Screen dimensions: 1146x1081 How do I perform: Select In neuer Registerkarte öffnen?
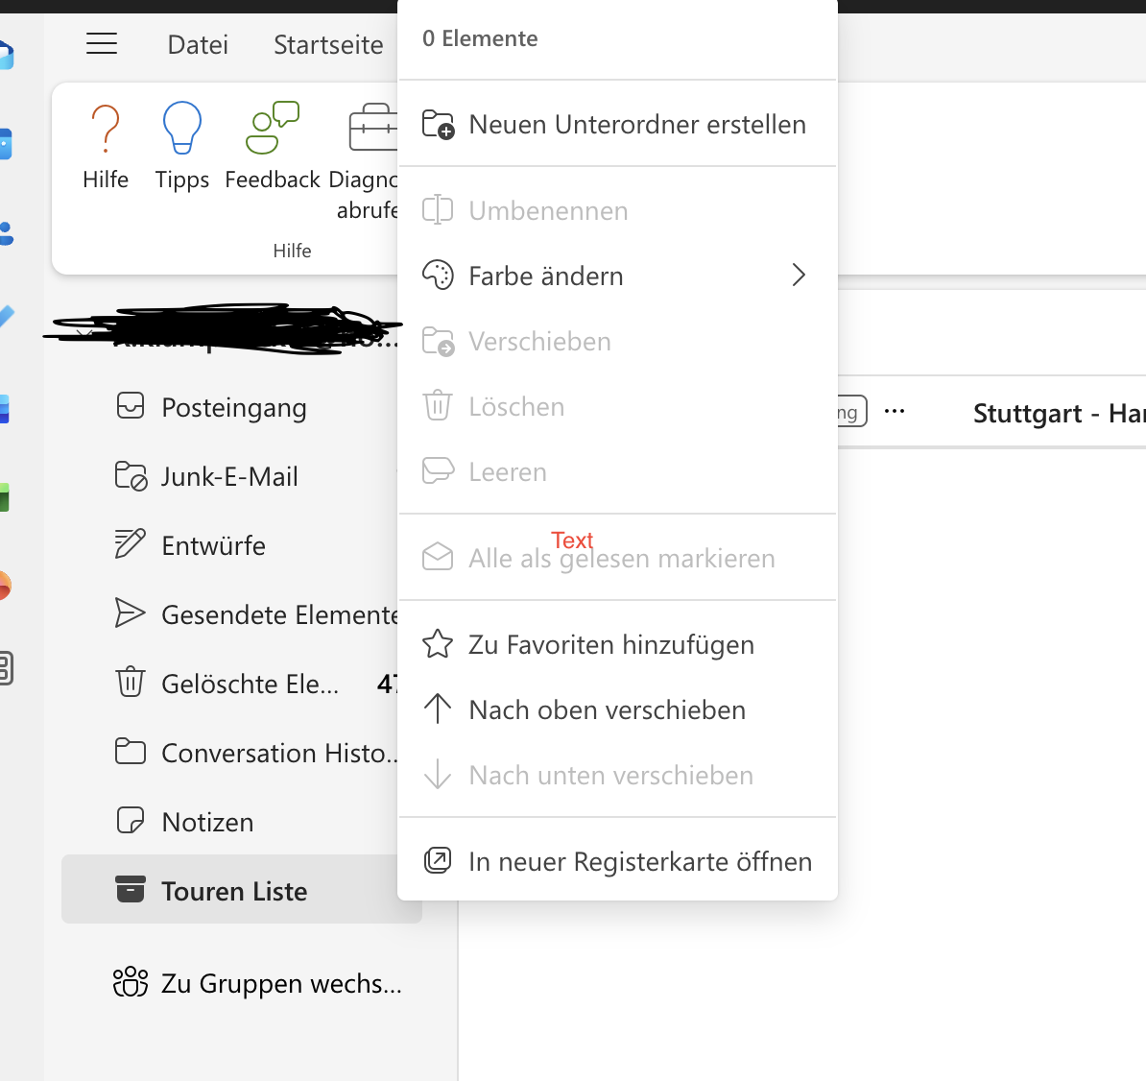(x=617, y=861)
